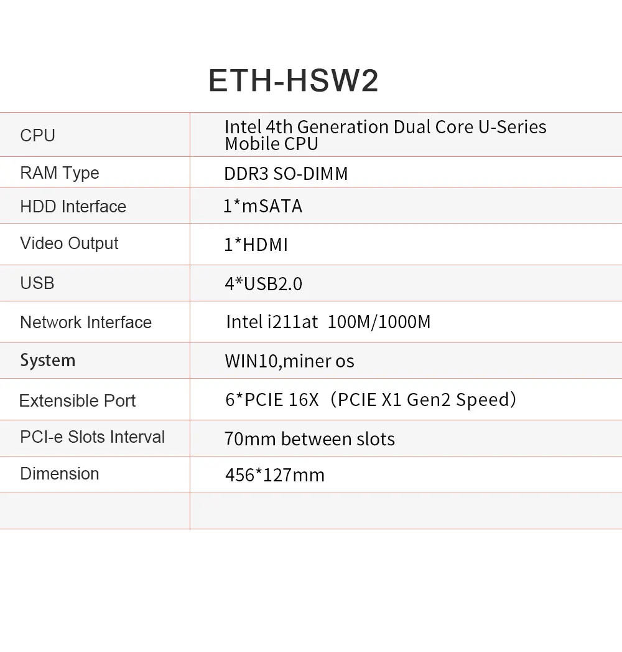The image size is (622, 652).
Task: Click the 1*mSATA value cell
Action: coord(262,206)
